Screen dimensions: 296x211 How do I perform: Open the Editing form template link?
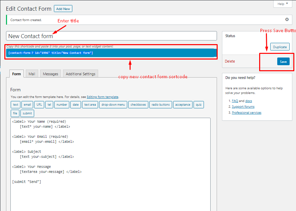click(102, 97)
